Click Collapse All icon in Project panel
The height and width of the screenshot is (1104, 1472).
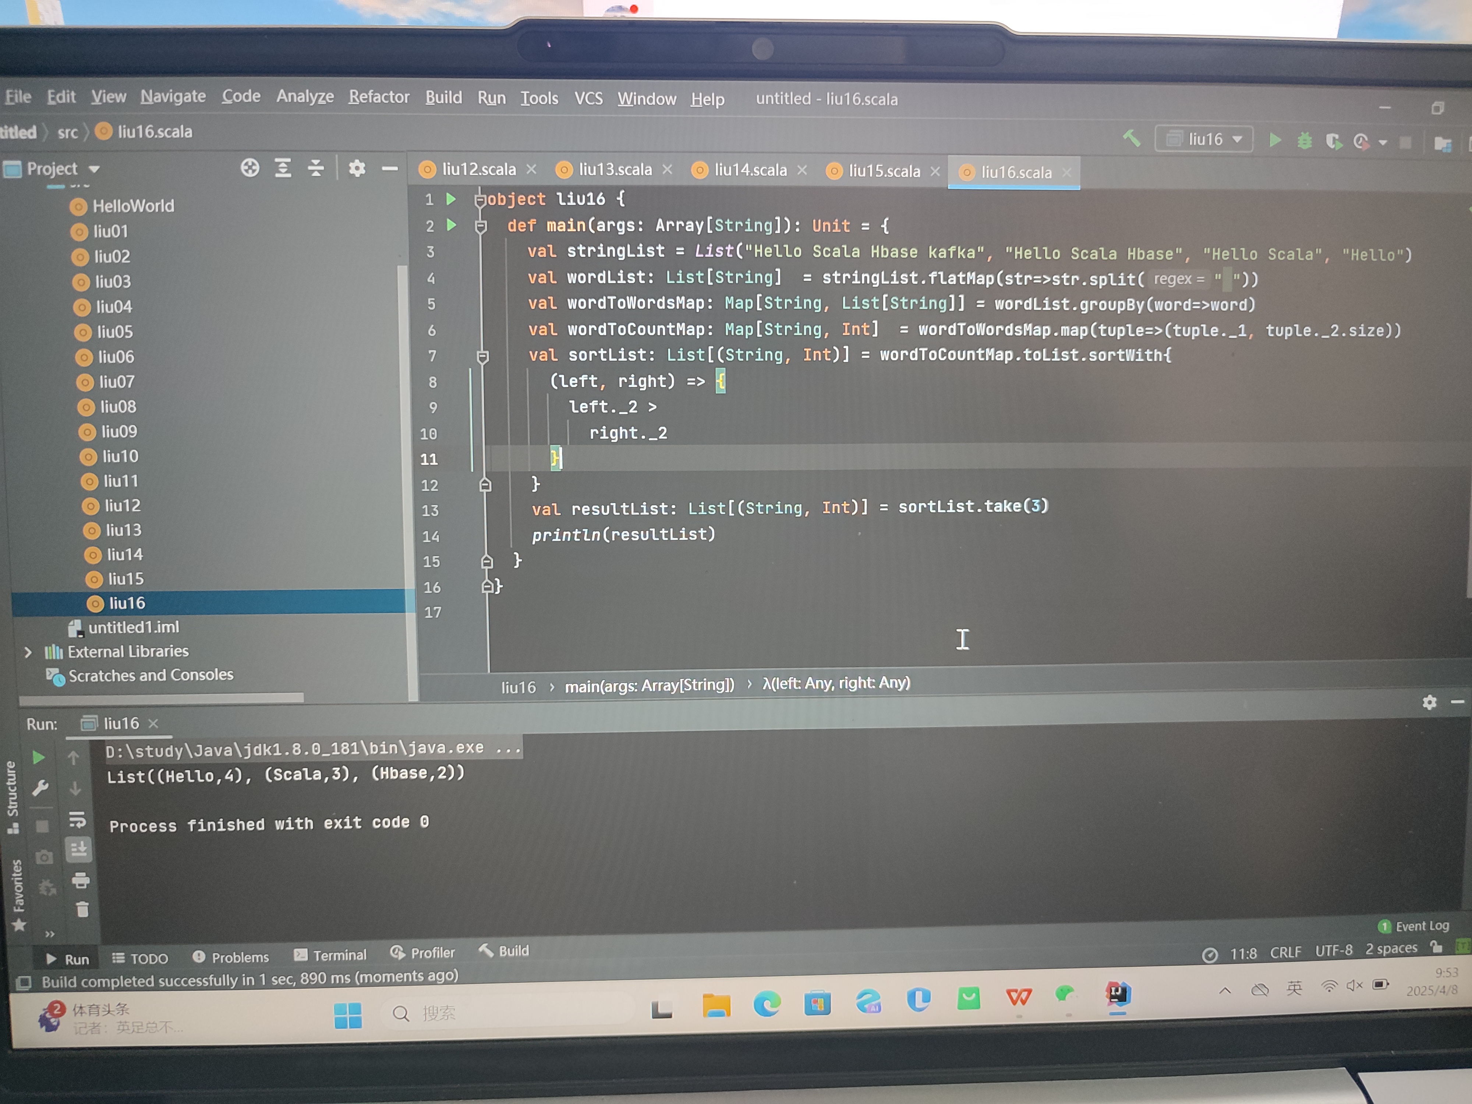[315, 169]
